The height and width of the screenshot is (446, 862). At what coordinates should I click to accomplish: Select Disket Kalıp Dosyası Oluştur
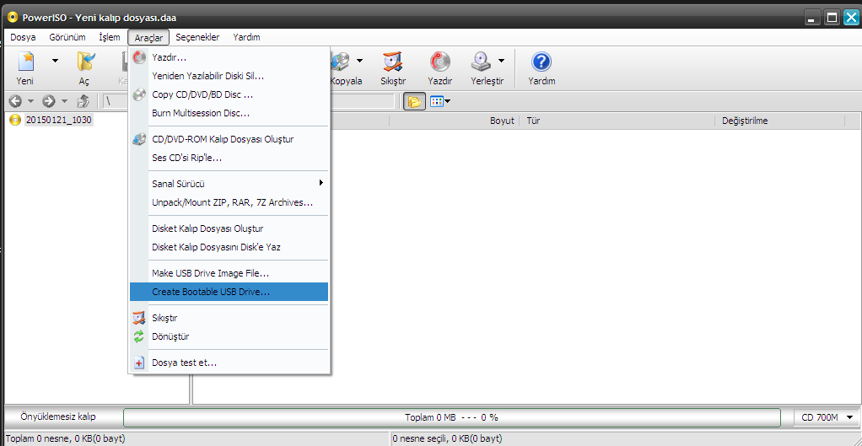coord(229,228)
